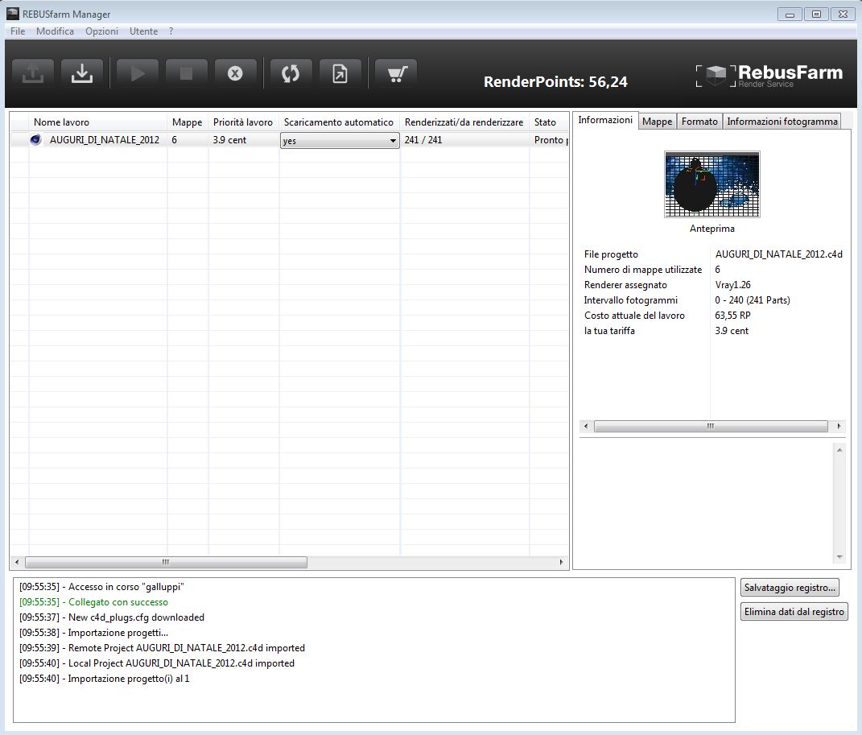Sort by the Nome lavoro column header
Image resolution: width=862 pixels, height=735 pixels.
click(x=98, y=122)
